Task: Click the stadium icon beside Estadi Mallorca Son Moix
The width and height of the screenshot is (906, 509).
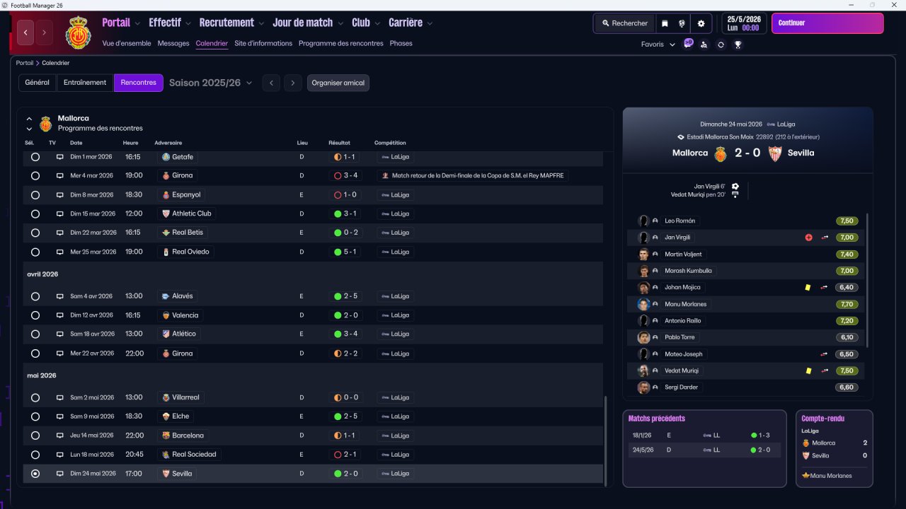Action: [x=681, y=137]
